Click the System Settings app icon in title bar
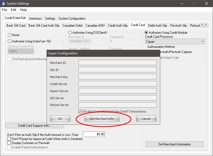Screen dimensions: 213x156 (3, 4)
